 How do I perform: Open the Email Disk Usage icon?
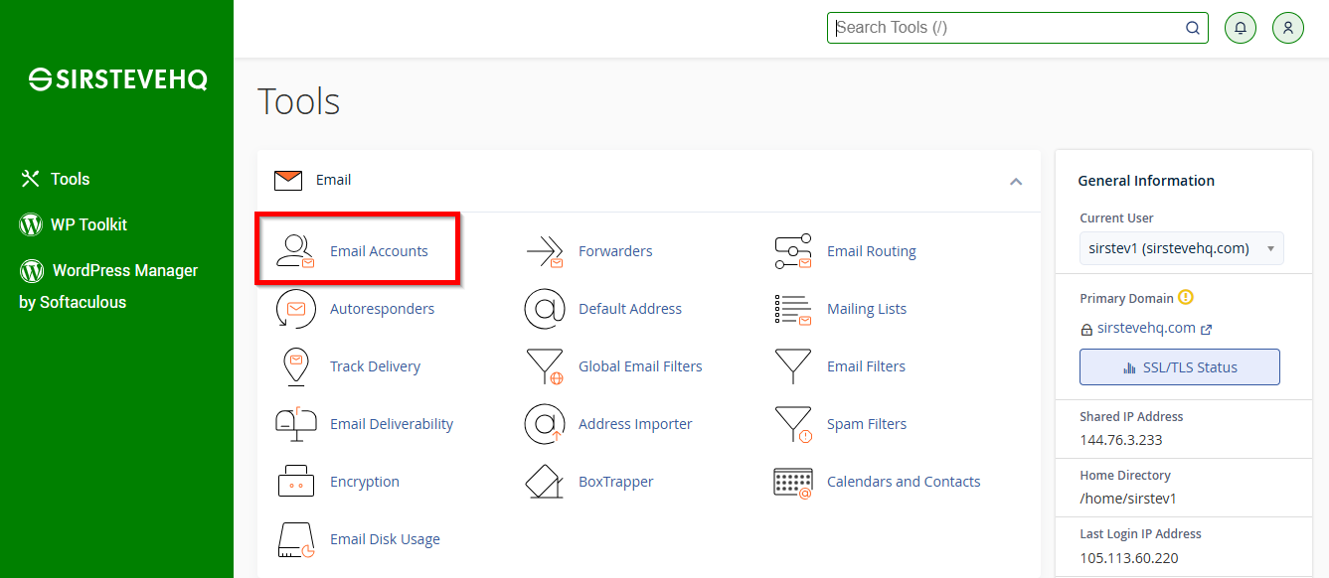point(295,539)
